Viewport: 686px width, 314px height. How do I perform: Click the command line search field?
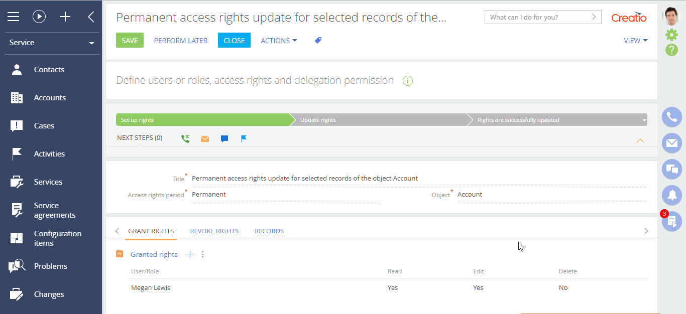(x=537, y=17)
